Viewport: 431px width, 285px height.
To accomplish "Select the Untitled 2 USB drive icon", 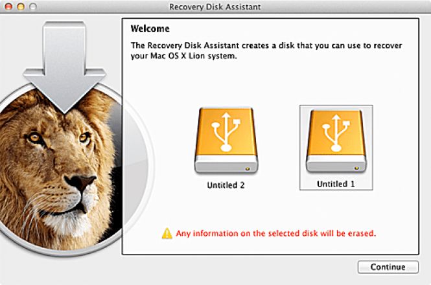I will pos(226,139).
